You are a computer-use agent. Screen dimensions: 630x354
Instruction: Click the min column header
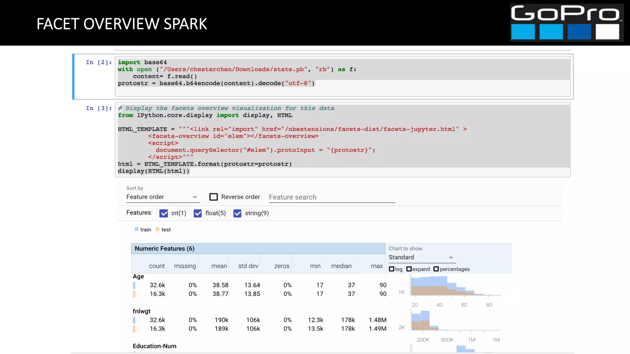click(x=315, y=266)
